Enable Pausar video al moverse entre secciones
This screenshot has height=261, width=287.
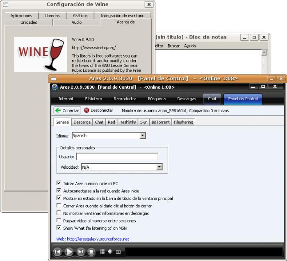tap(59, 220)
